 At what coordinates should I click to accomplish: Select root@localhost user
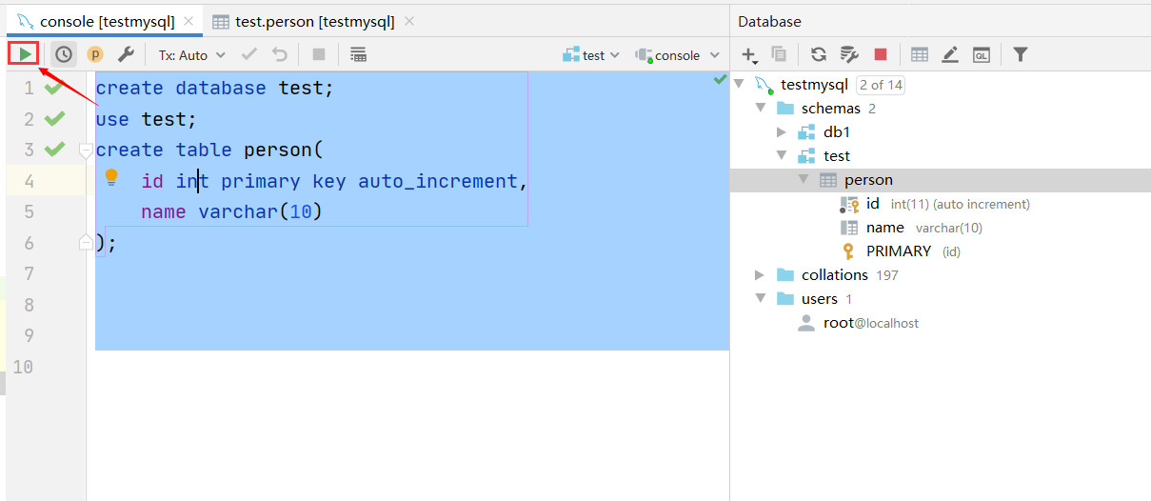pos(871,323)
